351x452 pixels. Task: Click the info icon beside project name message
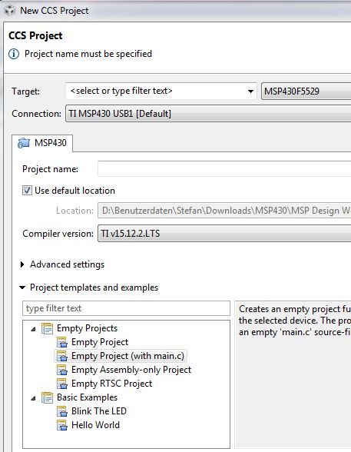click(x=14, y=54)
